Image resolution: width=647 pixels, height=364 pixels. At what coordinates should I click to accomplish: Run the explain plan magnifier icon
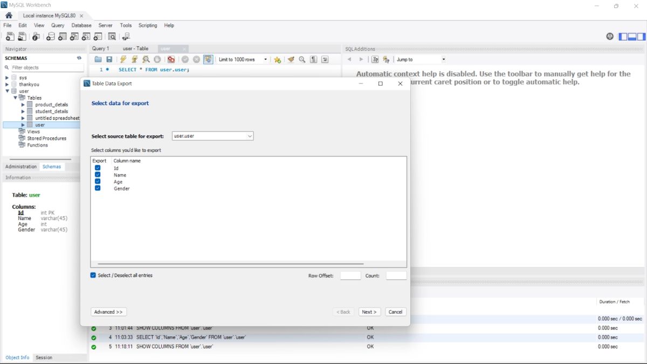pyautogui.click(x=146, y=59)
